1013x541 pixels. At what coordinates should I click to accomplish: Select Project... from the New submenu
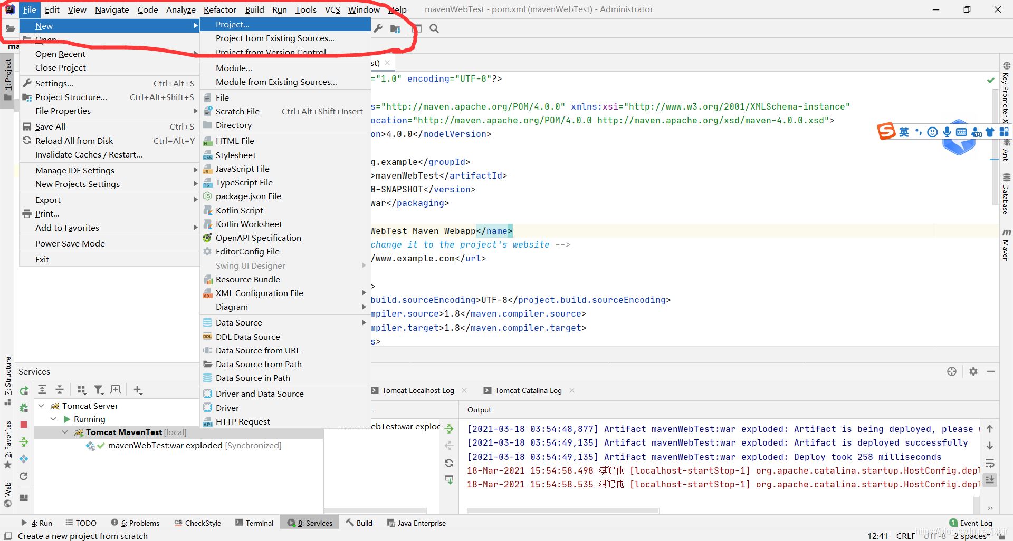coord(232,25)
